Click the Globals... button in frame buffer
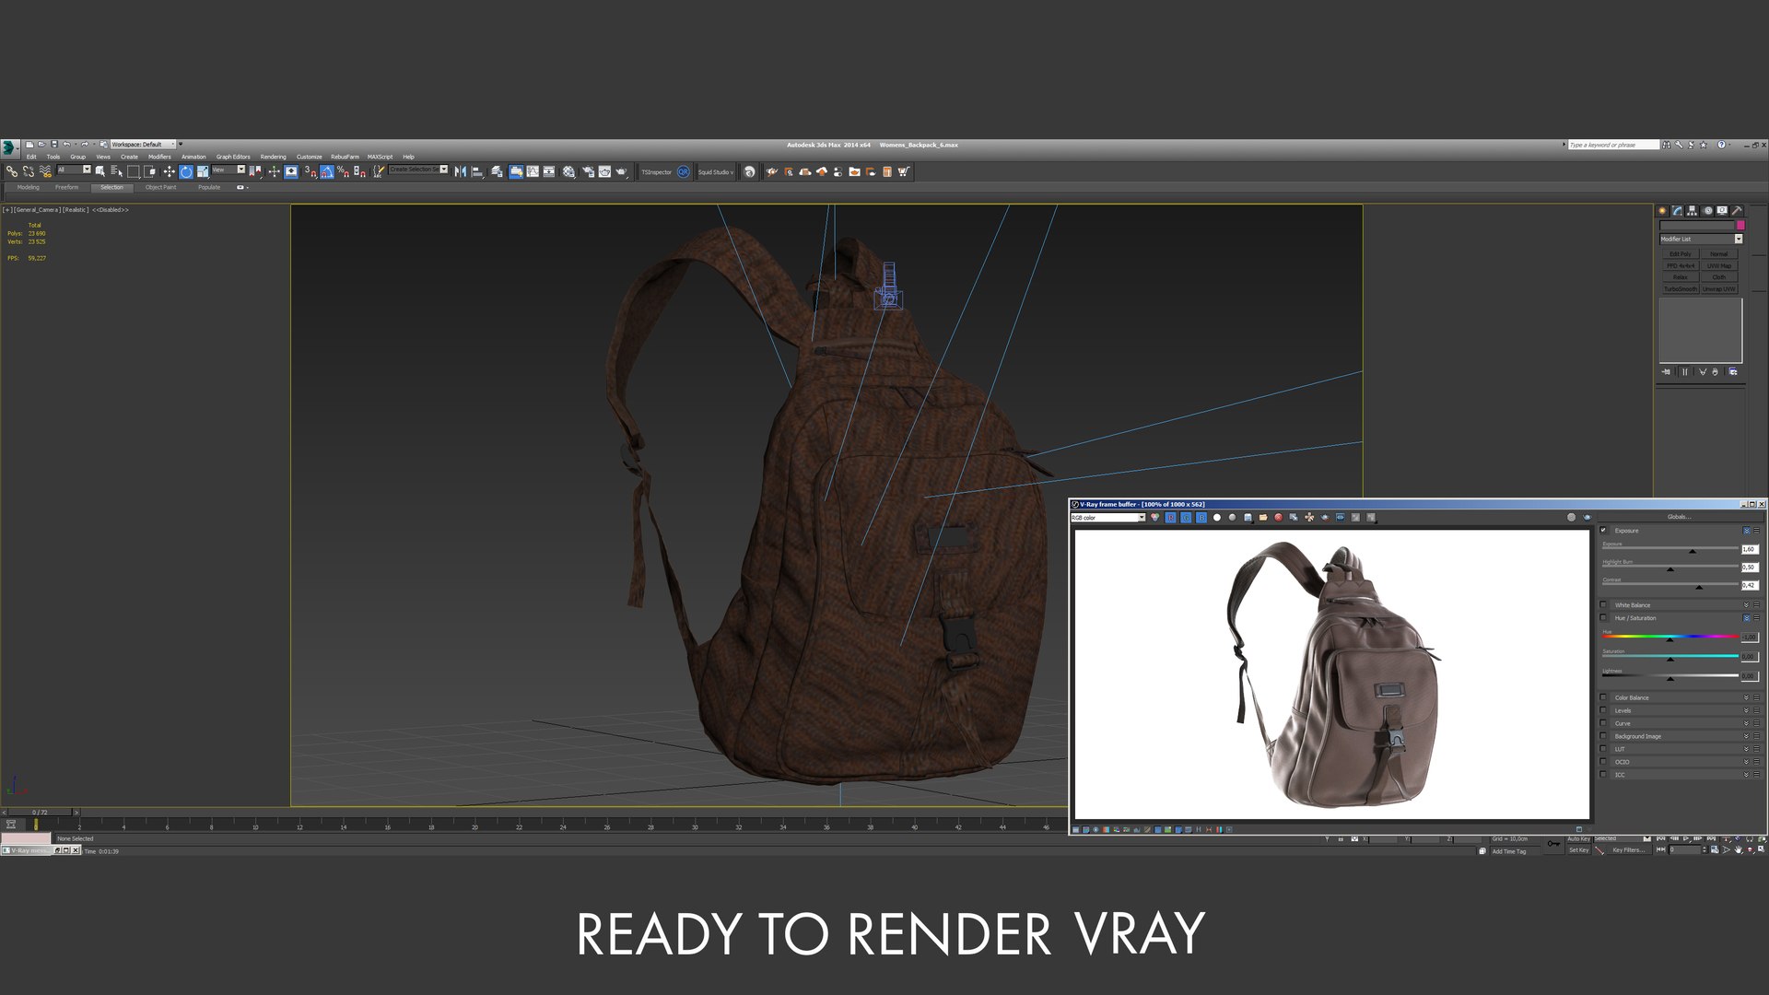 (1680, 517)
